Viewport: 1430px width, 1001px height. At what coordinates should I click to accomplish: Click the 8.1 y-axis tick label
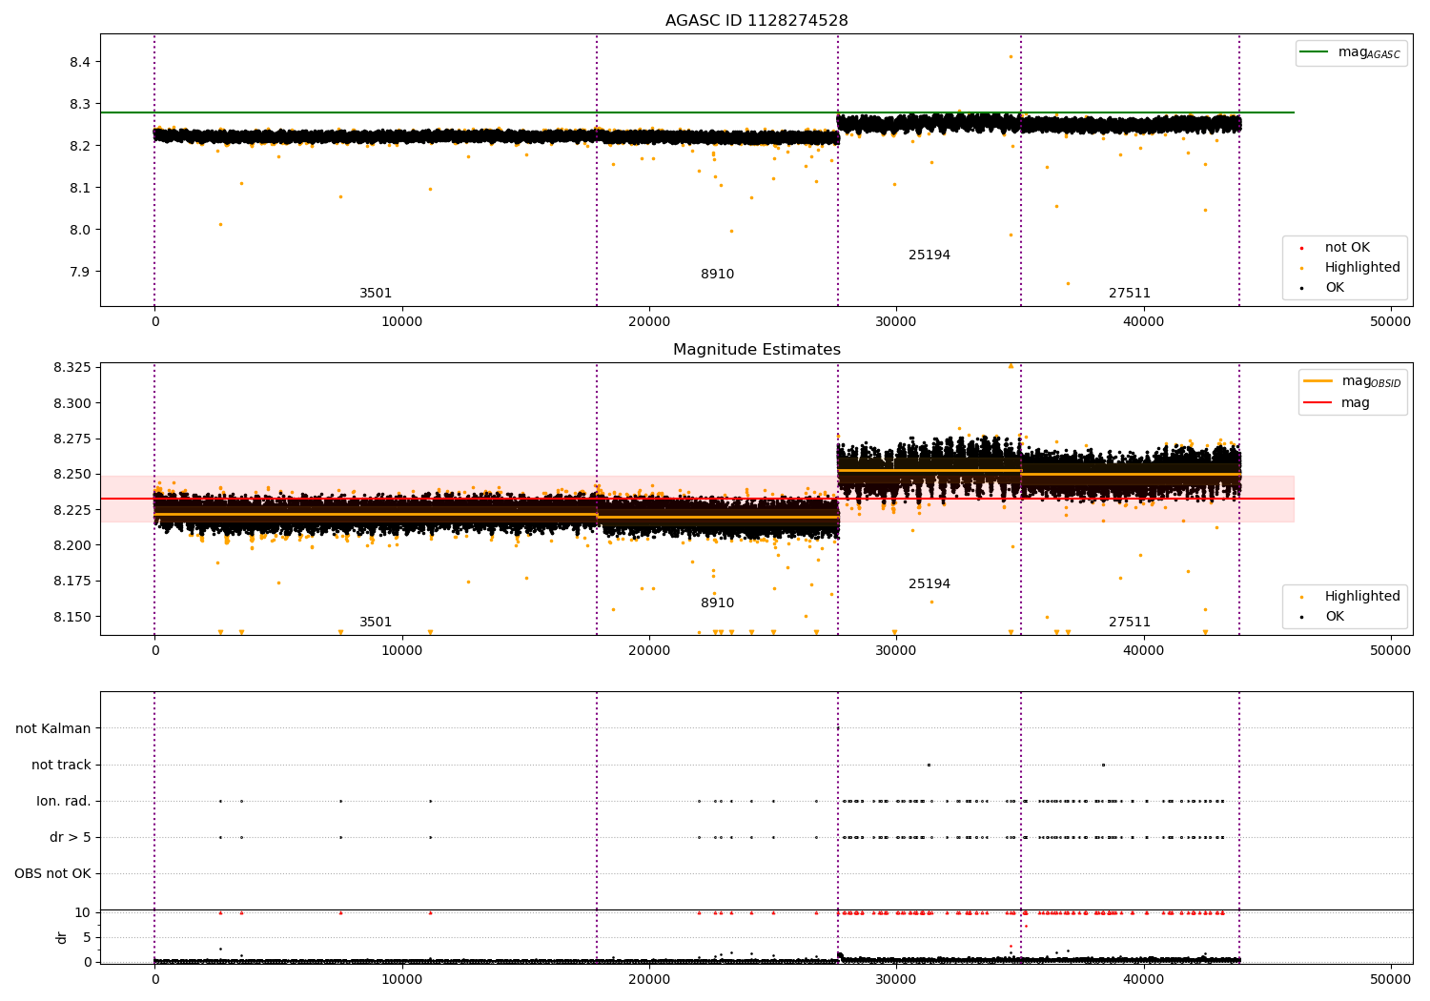[80, 188]
